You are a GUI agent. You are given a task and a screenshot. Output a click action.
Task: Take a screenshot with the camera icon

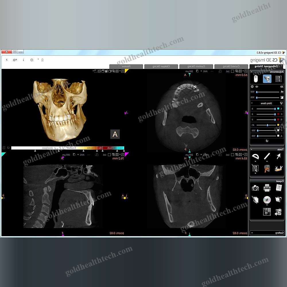(x=255, y=188)
